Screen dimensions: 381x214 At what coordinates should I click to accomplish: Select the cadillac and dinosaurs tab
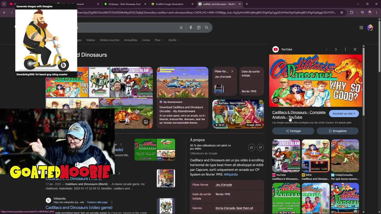click(219, 4)
